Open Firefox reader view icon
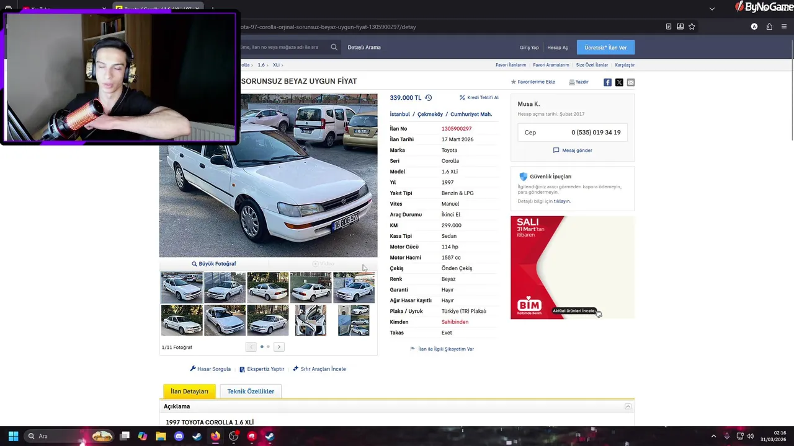794x446 pixels. [x=669, y=27]
